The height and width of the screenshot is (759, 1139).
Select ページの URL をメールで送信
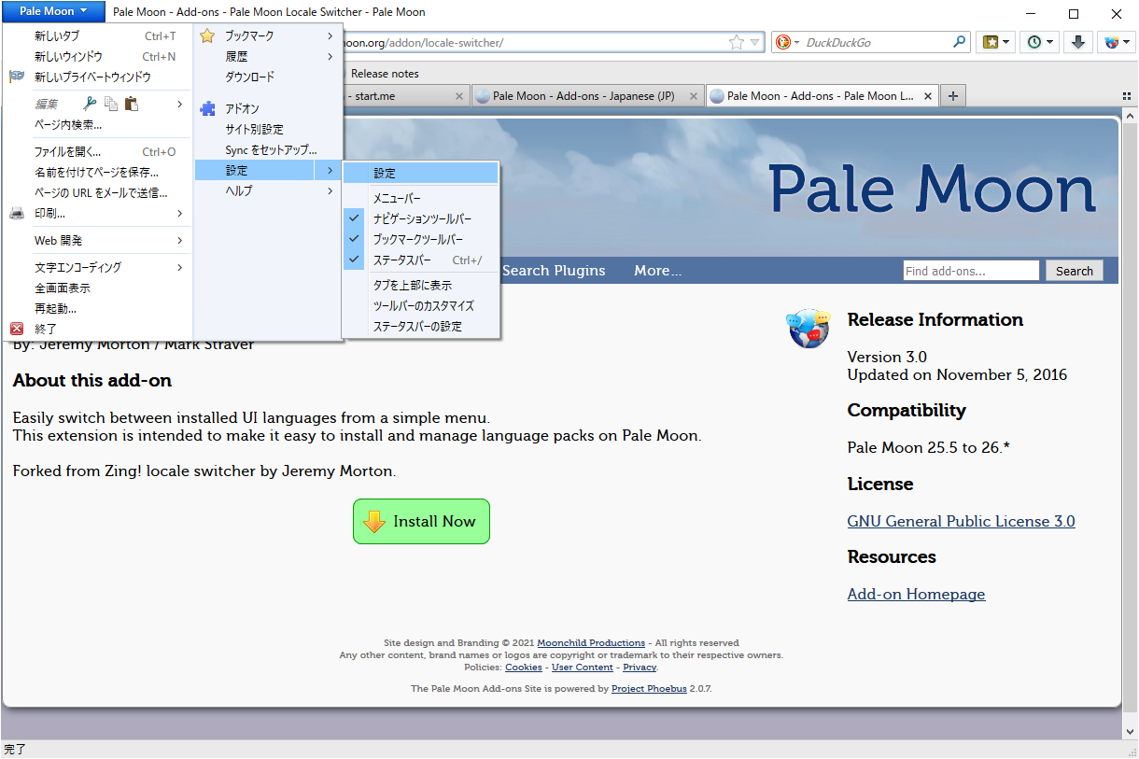97,193
